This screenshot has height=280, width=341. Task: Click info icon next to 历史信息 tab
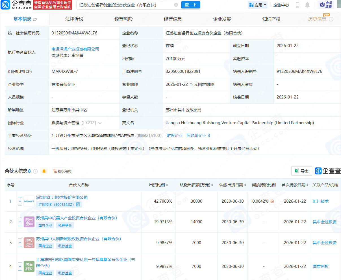coord(331,19)
